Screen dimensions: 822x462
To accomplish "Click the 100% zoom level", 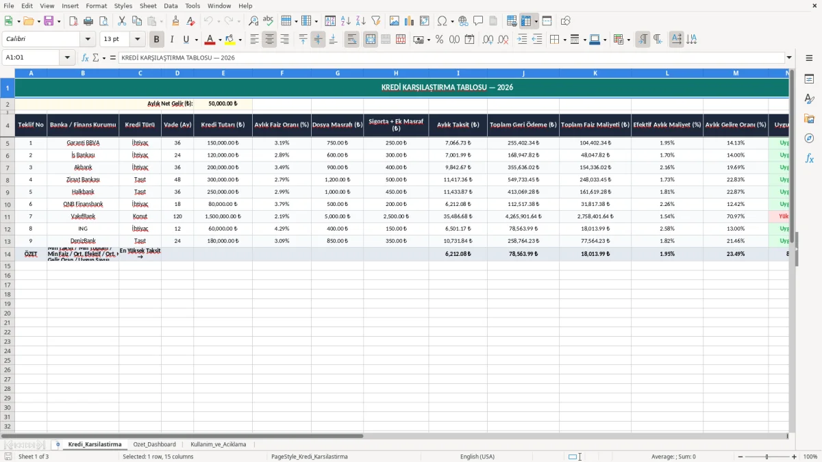I will pos(810,457).
